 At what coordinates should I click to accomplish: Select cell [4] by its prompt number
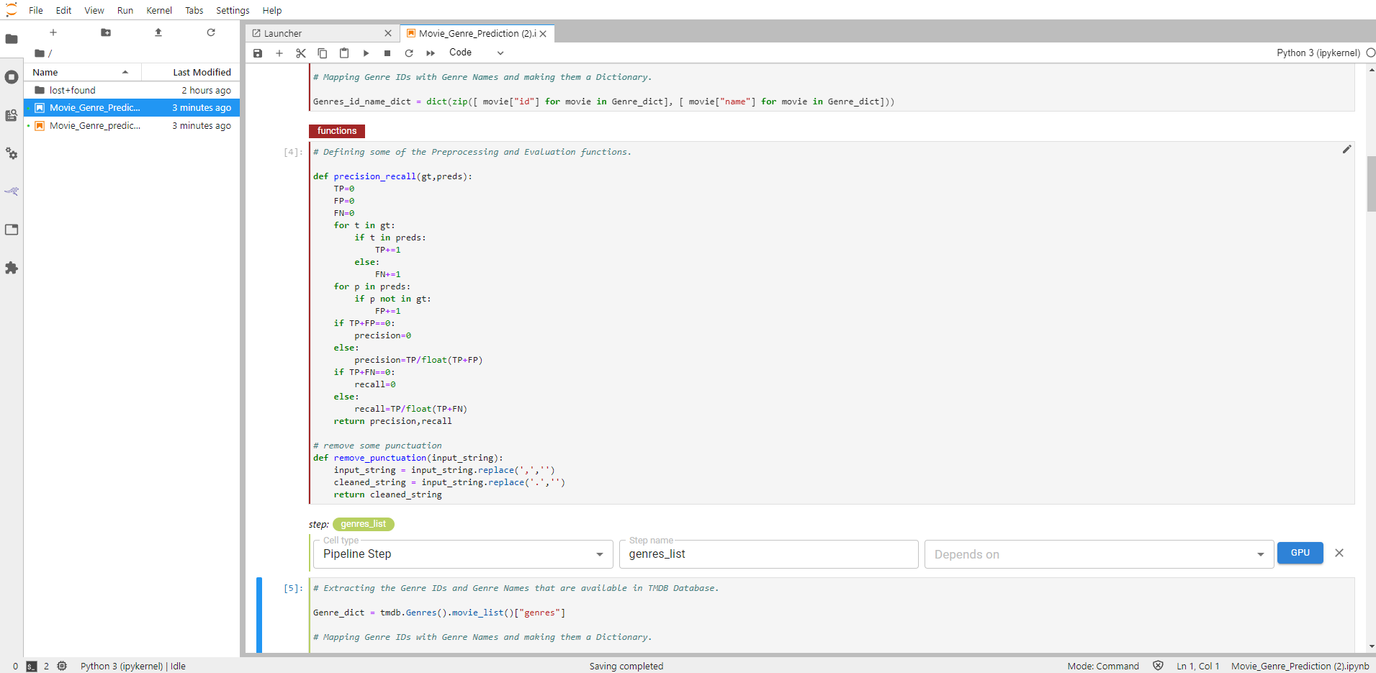pyautogui.click(x=293, y=152)
